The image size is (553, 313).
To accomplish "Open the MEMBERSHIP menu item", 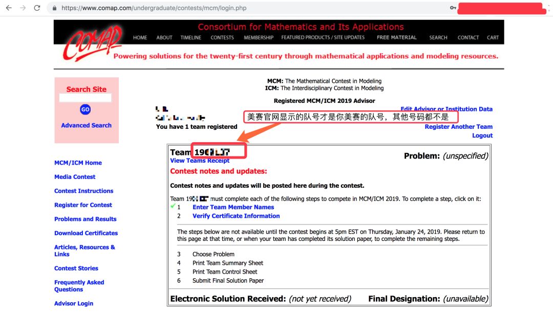I will pos(259,38).
